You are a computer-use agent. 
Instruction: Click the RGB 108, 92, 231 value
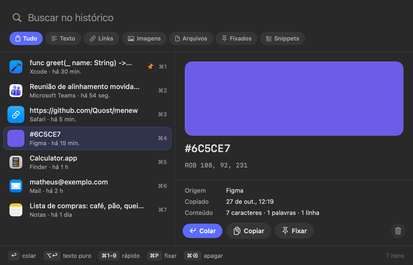[216, 165]
